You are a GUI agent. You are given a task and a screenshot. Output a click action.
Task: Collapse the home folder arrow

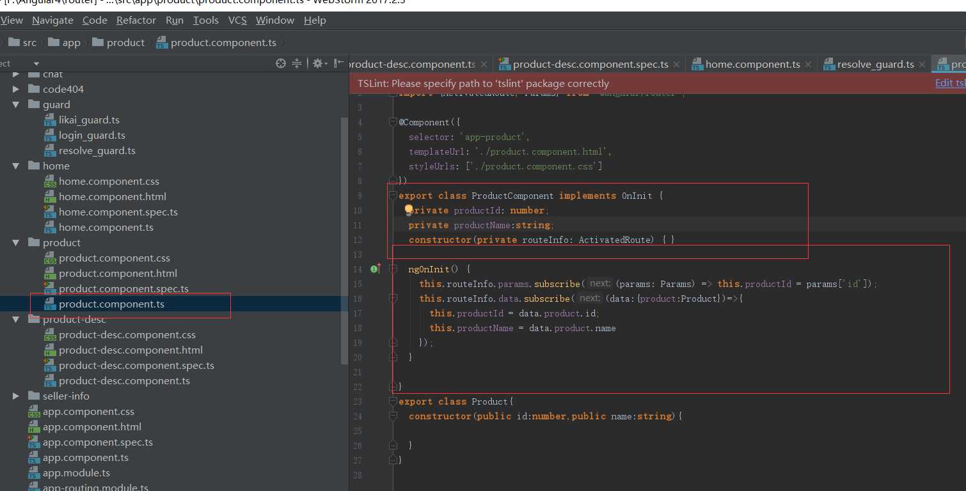coord(17,166)
